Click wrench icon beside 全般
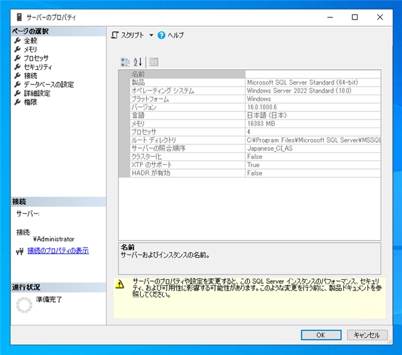 point(17,40)
